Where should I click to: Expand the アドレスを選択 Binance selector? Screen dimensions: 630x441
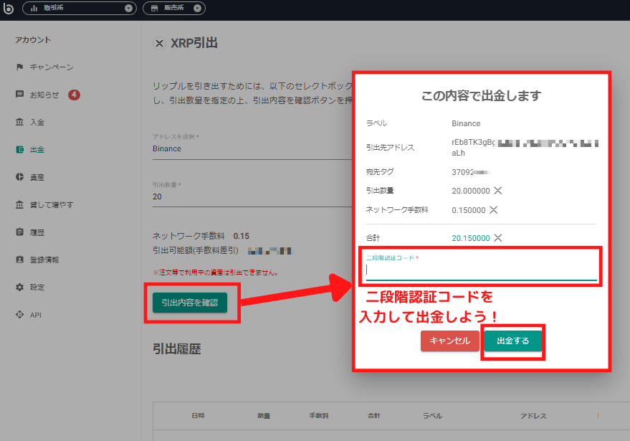[244, 149]
